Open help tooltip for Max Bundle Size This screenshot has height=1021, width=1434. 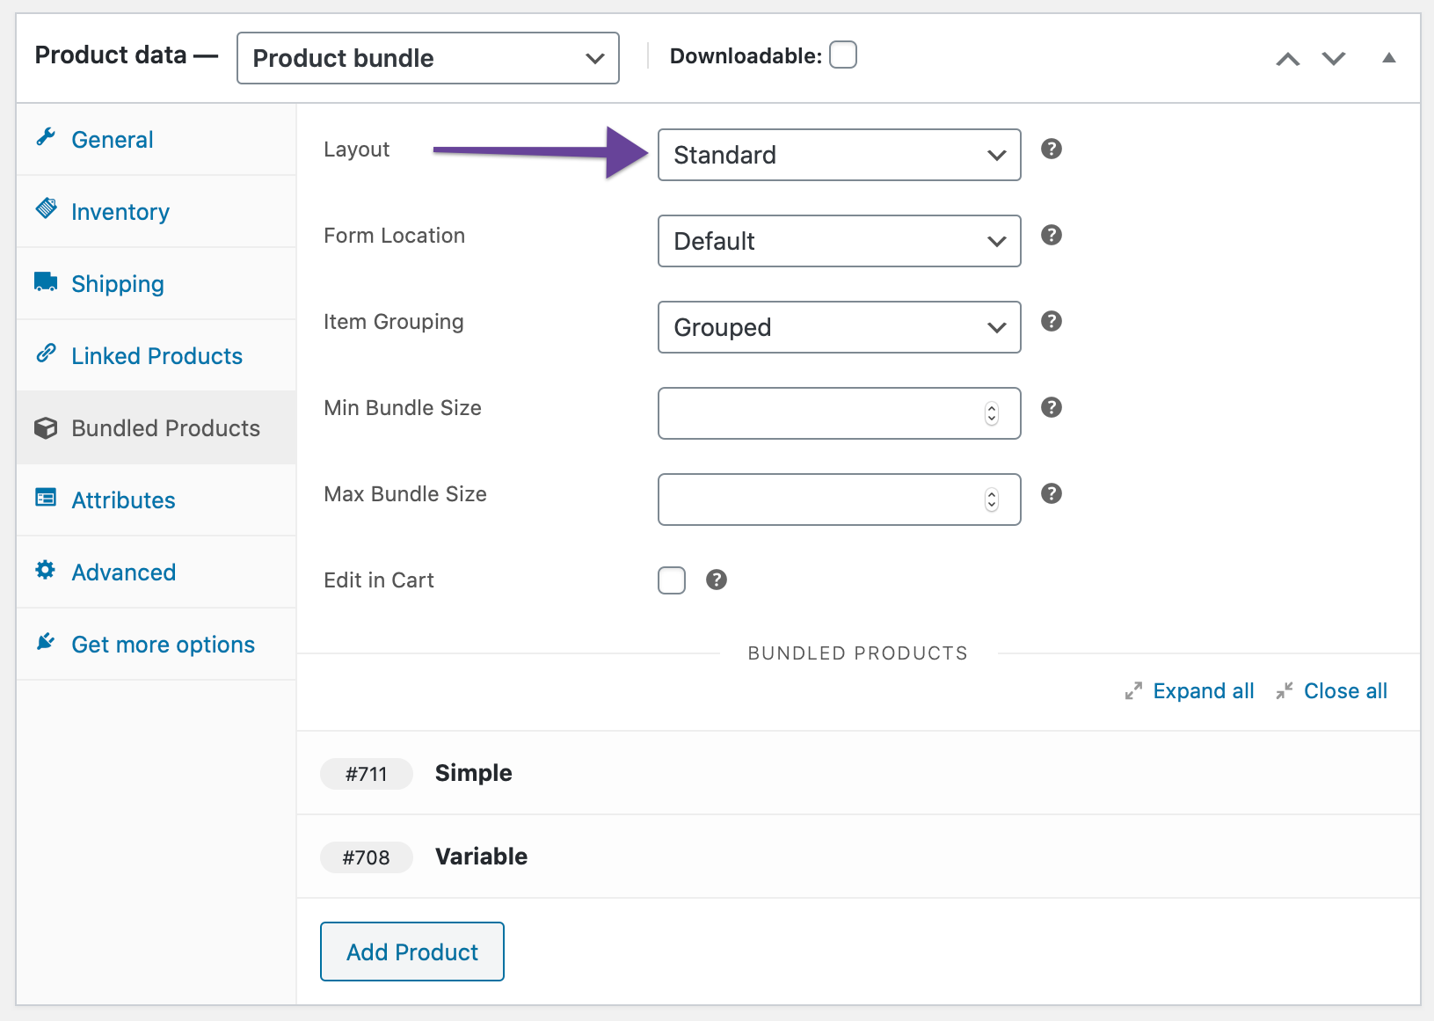(1052, 493)
